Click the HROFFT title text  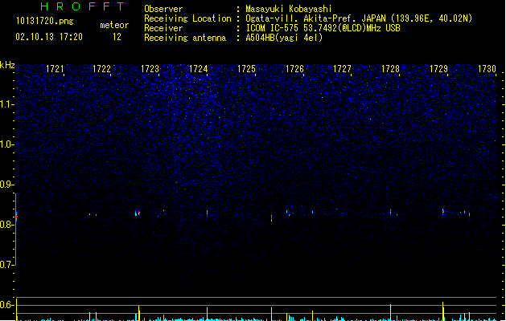click(x=82, y=6)
